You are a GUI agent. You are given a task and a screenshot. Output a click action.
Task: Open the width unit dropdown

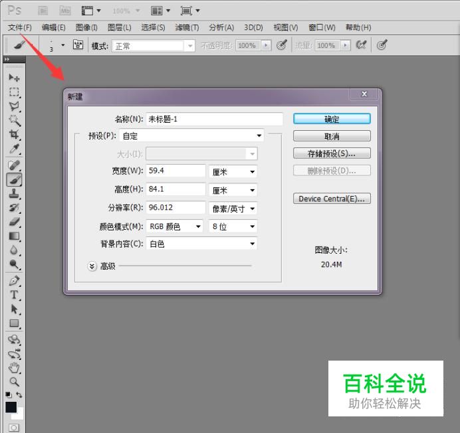point(233,172)
